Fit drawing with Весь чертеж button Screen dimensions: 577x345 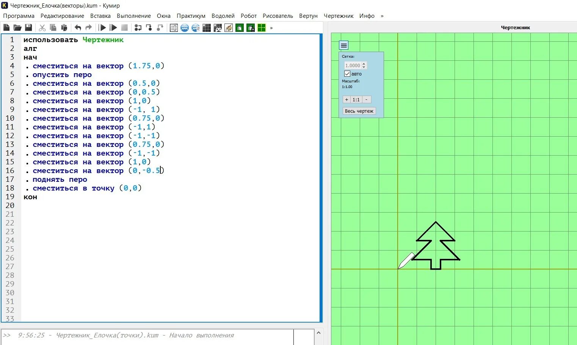point(359,111)
